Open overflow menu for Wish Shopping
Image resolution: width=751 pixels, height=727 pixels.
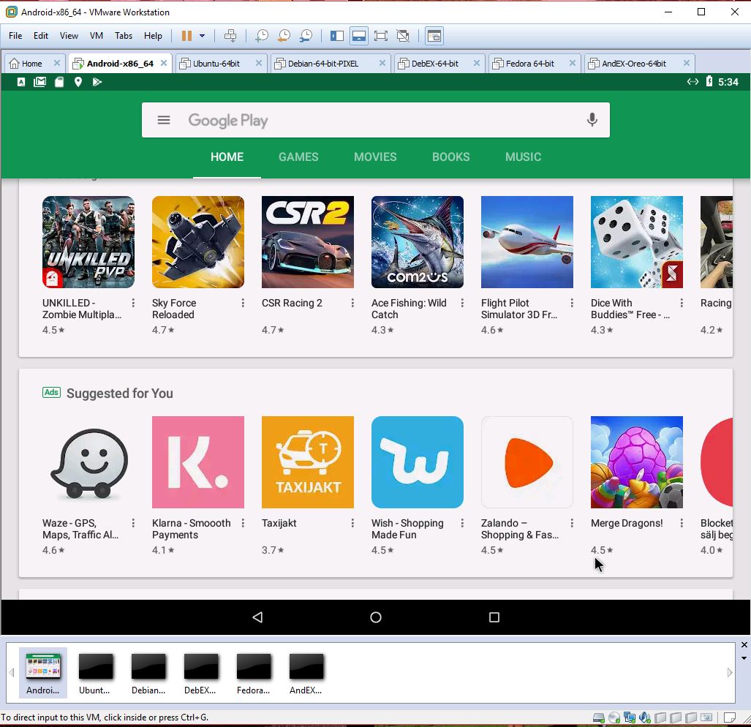462,523
